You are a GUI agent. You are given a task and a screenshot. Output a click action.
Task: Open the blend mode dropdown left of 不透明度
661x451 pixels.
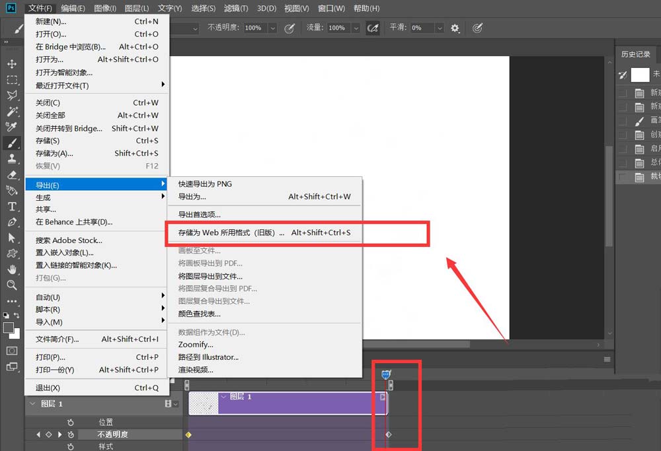195,28
